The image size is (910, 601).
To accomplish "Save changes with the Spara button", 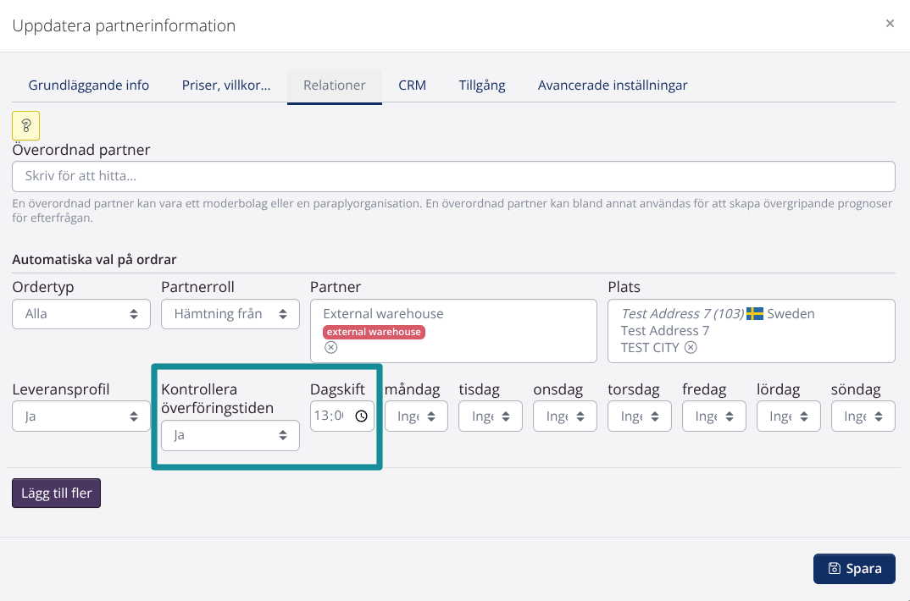I will (x=854, y=569).
